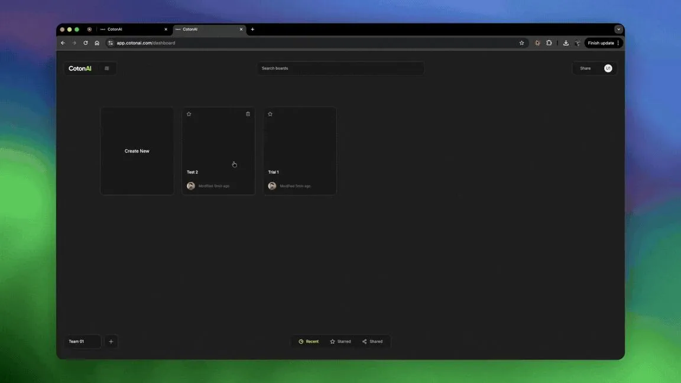Screen dimensions: 681x383
Task: Open the Trial 1 board card
Action: coord(300,151)
